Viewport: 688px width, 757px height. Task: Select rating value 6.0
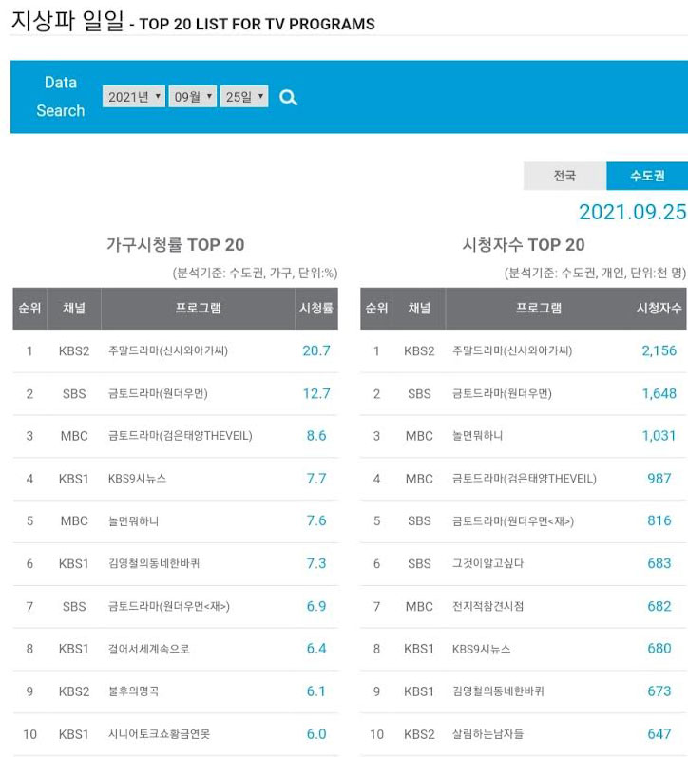pos(316,734)
